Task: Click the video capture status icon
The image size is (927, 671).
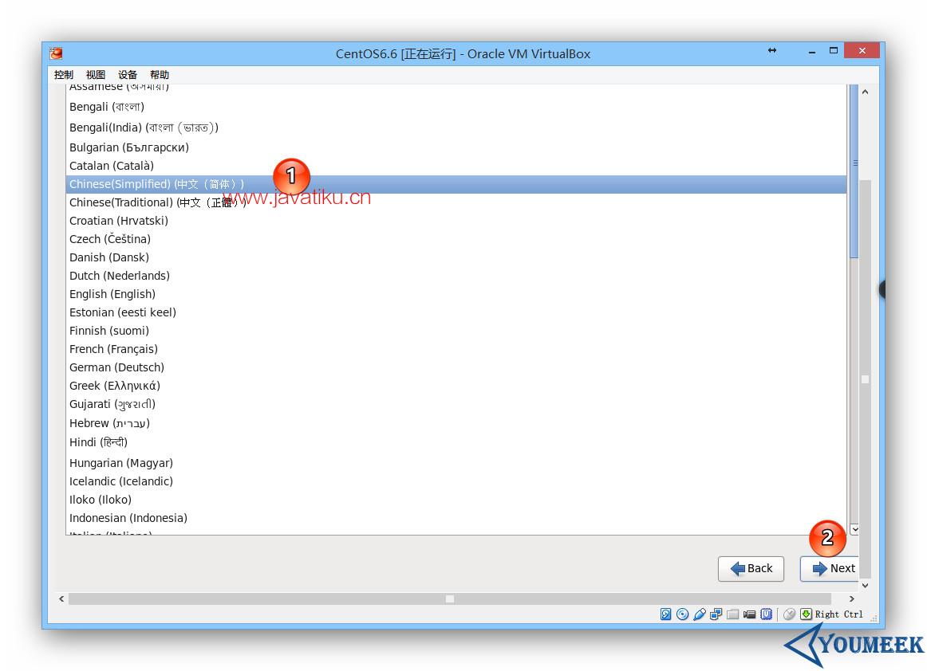Action: point(749,614)
